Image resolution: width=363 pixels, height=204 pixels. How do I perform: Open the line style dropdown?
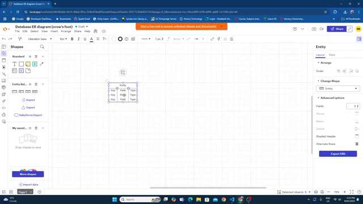click(x=146, y=39)
